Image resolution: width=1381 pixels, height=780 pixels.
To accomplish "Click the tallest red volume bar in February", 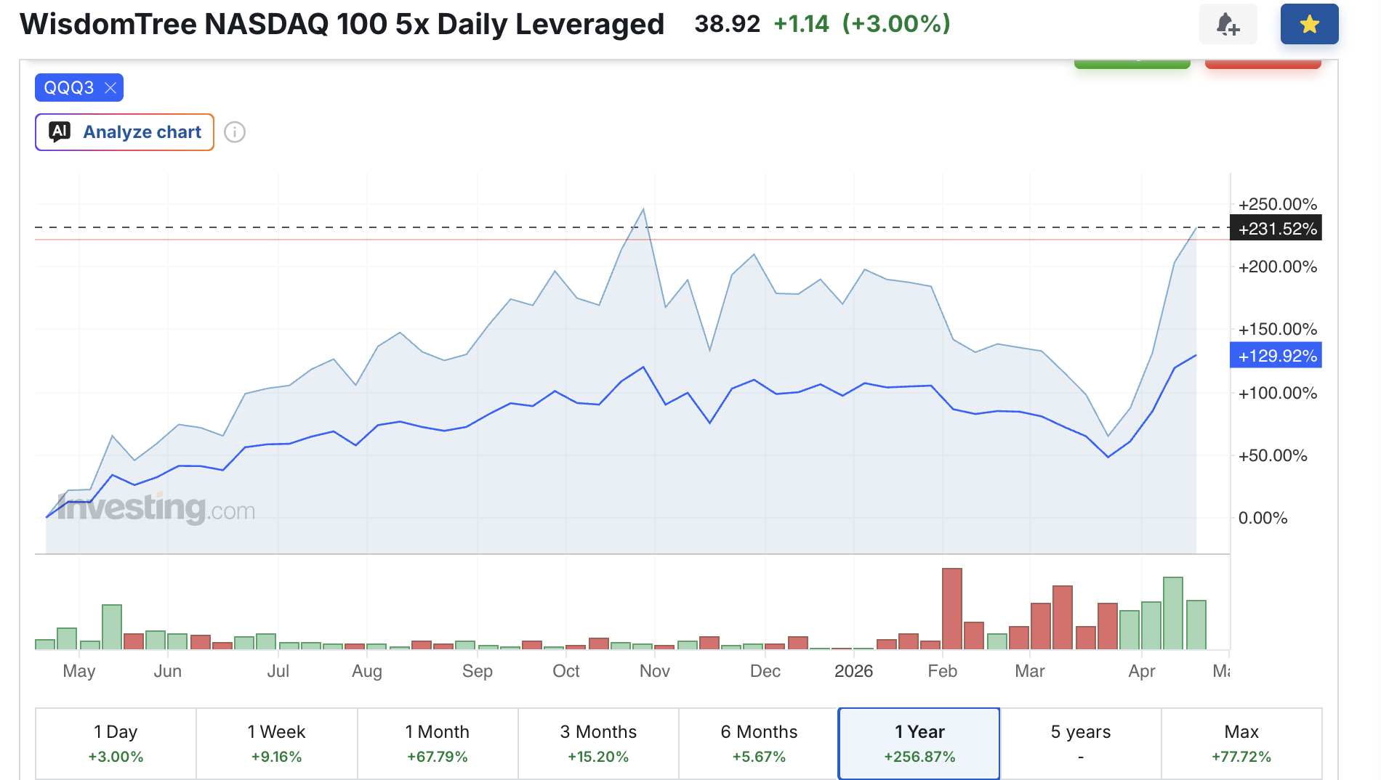I will coord(952,609).
